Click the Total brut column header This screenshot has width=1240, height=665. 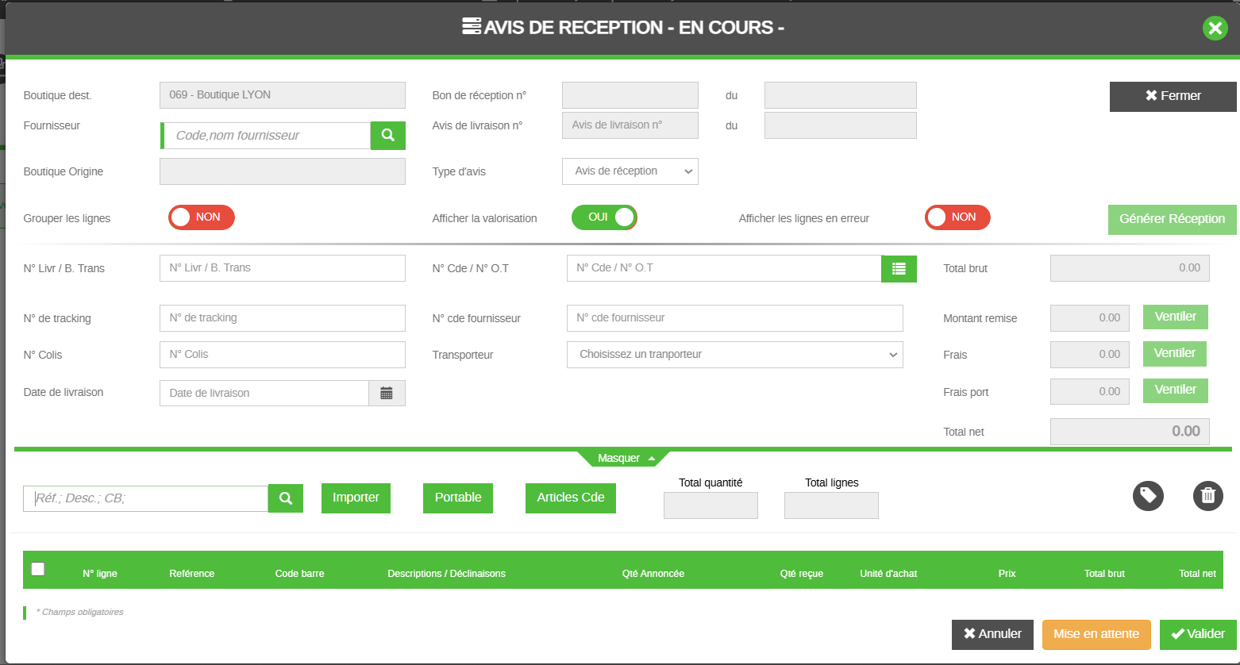pos(1105,574)
